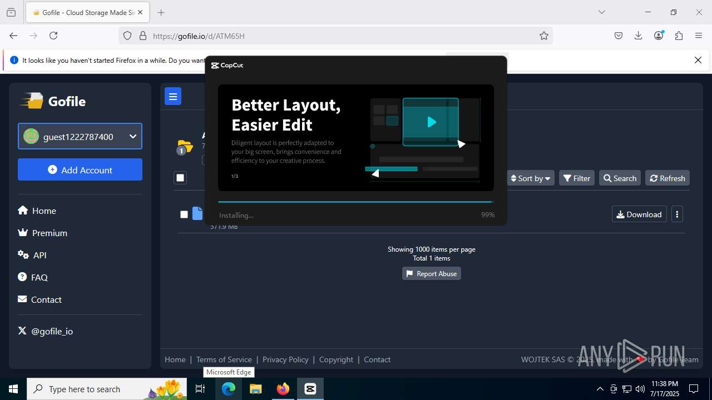712x400 pixels.
Task: Tick the select-all files checkbox
Action: (x=180, y=178)
